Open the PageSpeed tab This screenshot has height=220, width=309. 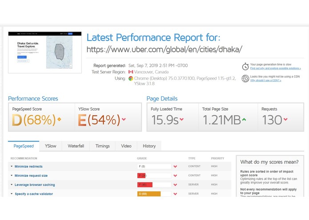click(24, 146)
